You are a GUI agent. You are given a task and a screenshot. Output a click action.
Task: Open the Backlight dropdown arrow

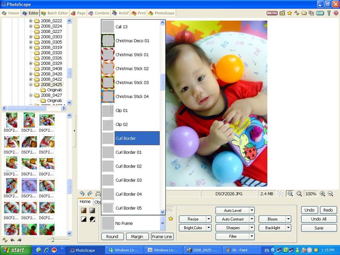click(289, 228)
